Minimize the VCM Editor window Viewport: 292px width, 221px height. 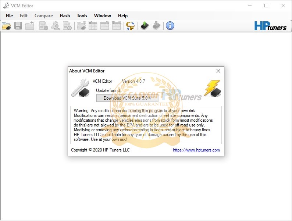coord(250,6)
